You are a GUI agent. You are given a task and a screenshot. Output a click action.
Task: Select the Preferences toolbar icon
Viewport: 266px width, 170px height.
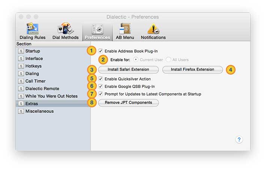coord(98,29)
